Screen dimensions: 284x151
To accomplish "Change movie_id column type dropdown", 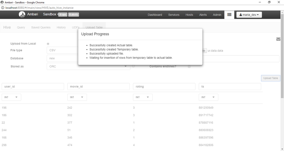I will (77, 97).
